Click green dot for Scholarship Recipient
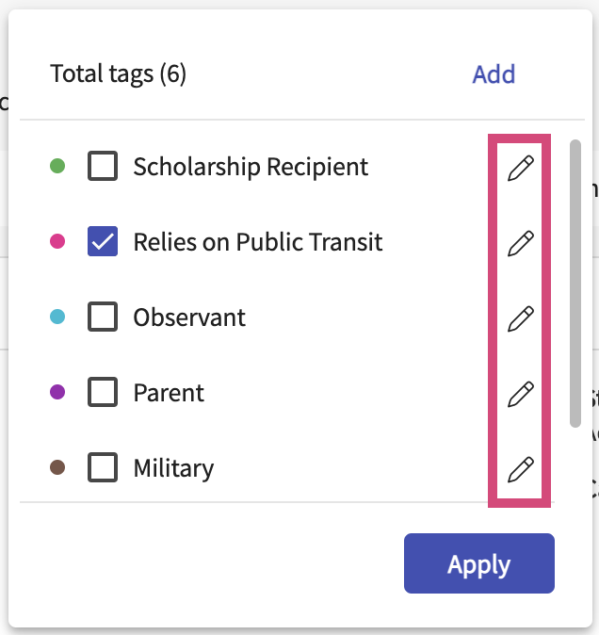The width and height of the screenshot is (599, 635). (x=57, y=167)
